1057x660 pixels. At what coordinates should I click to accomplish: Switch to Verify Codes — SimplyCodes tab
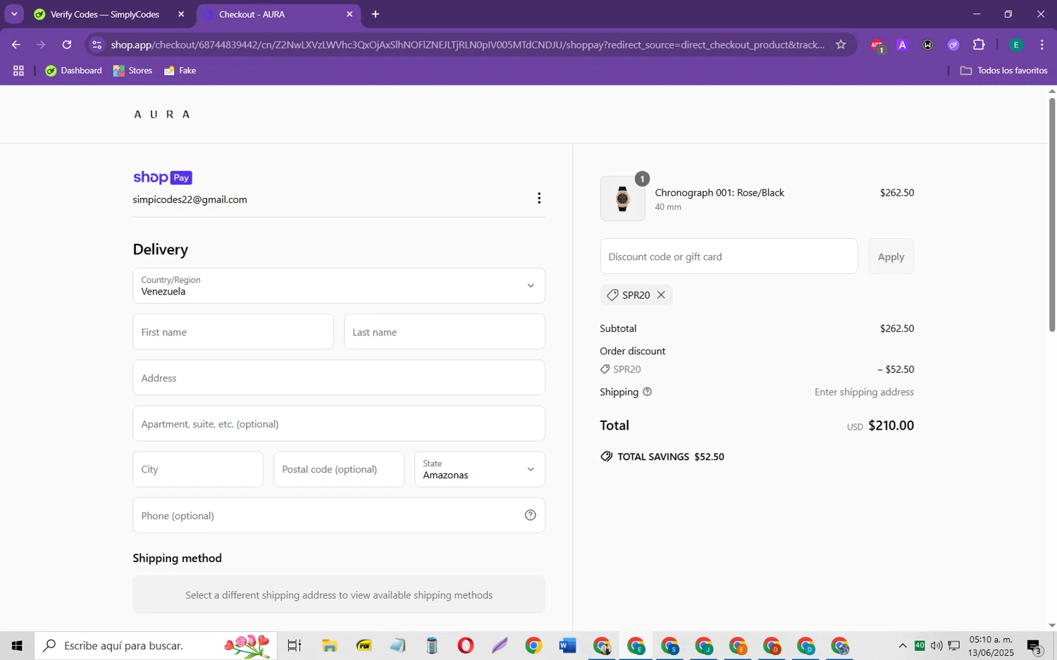pyautogui.click(x=105, y=14)
